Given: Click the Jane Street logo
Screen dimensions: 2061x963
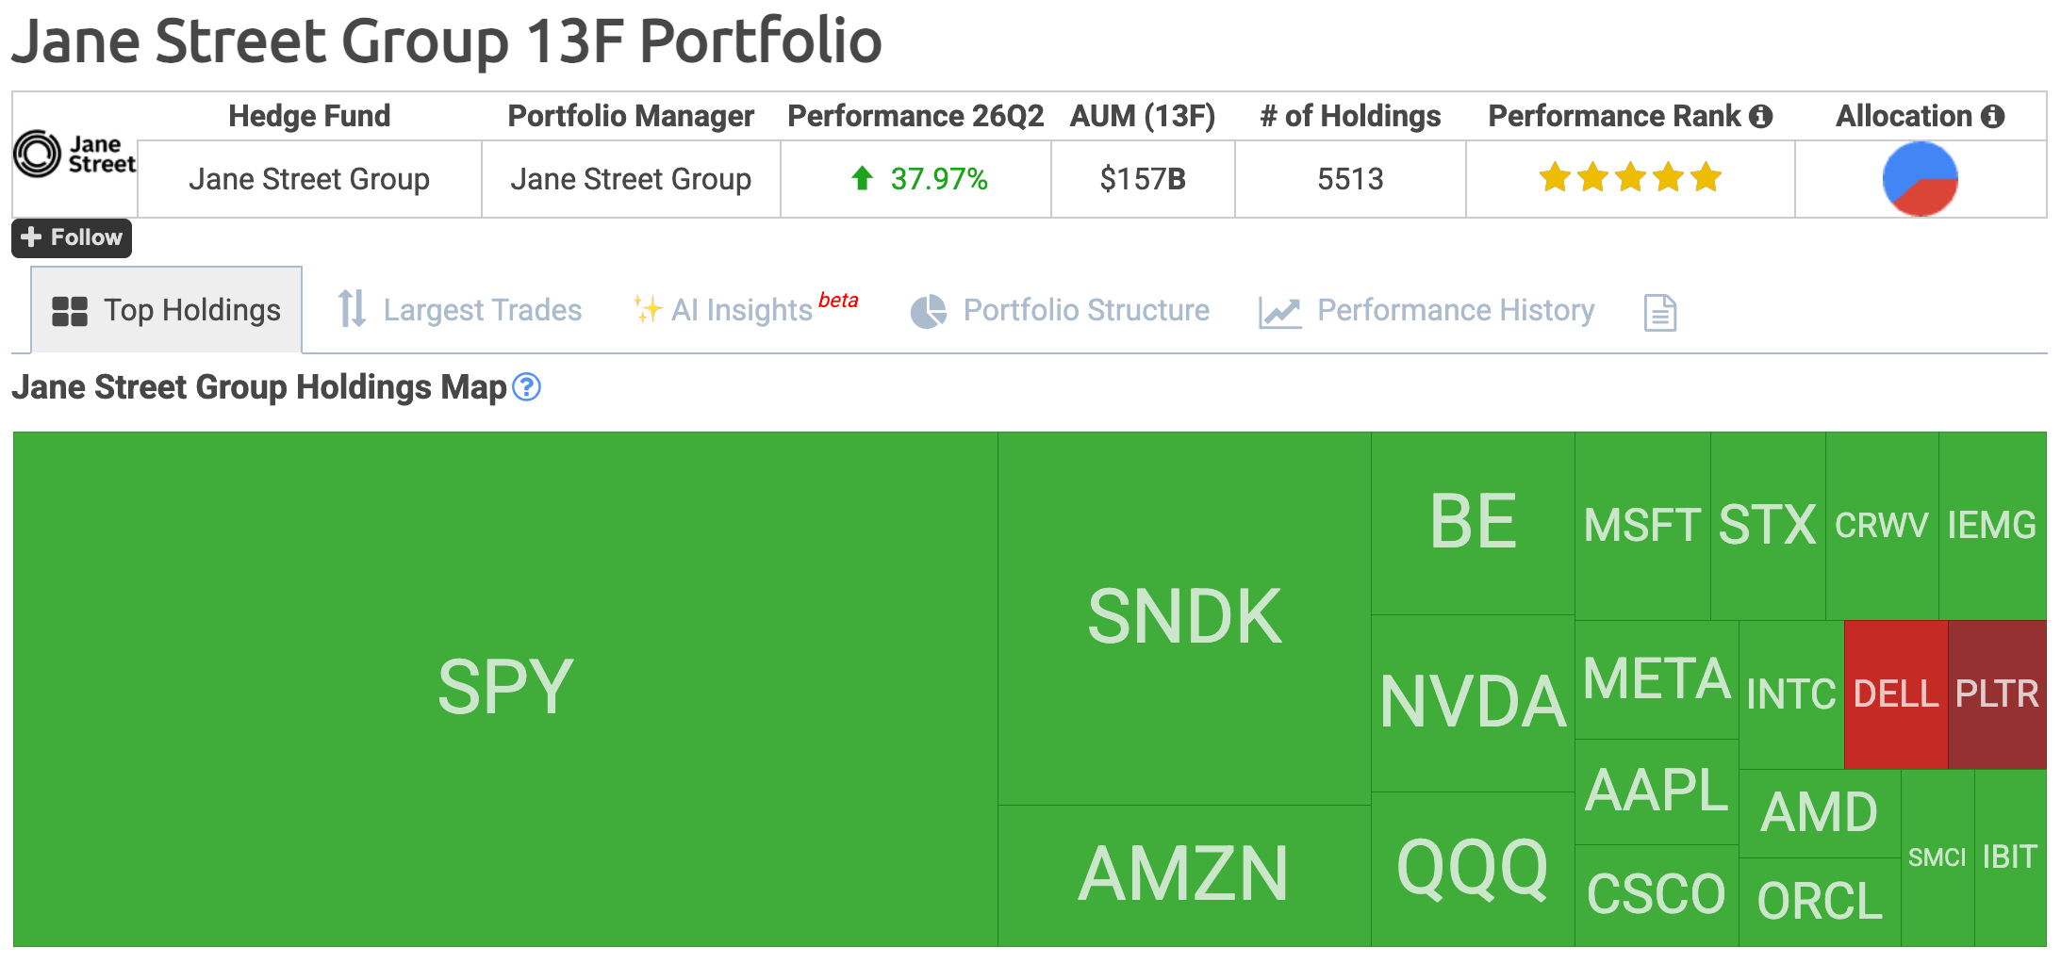Looking at the screenshot, I should [75, 154].
